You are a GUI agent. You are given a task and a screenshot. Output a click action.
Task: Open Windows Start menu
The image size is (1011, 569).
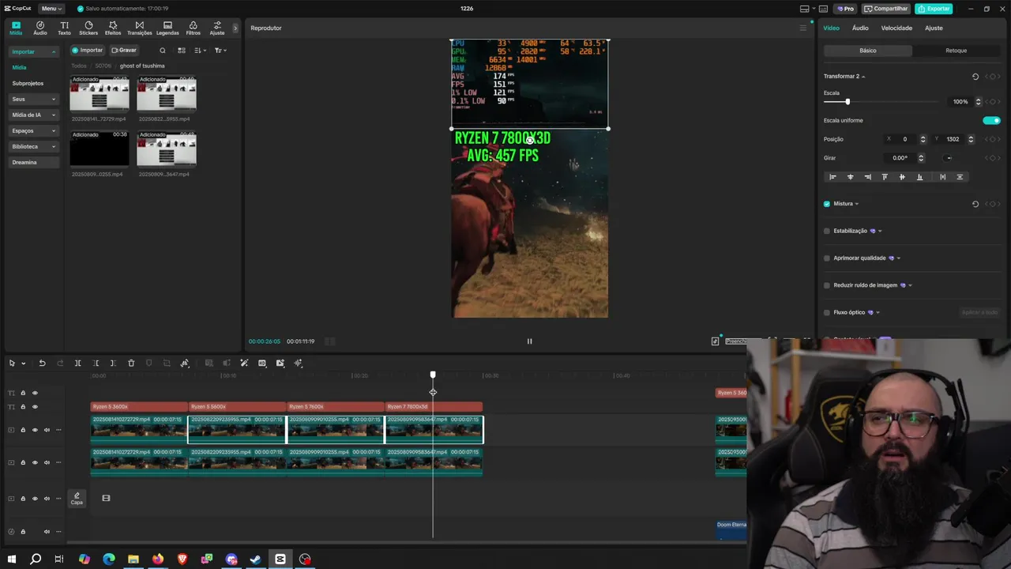coord(11,560)
